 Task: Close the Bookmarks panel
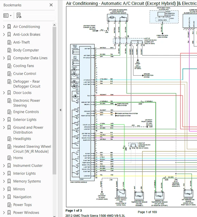coord(51,5)
